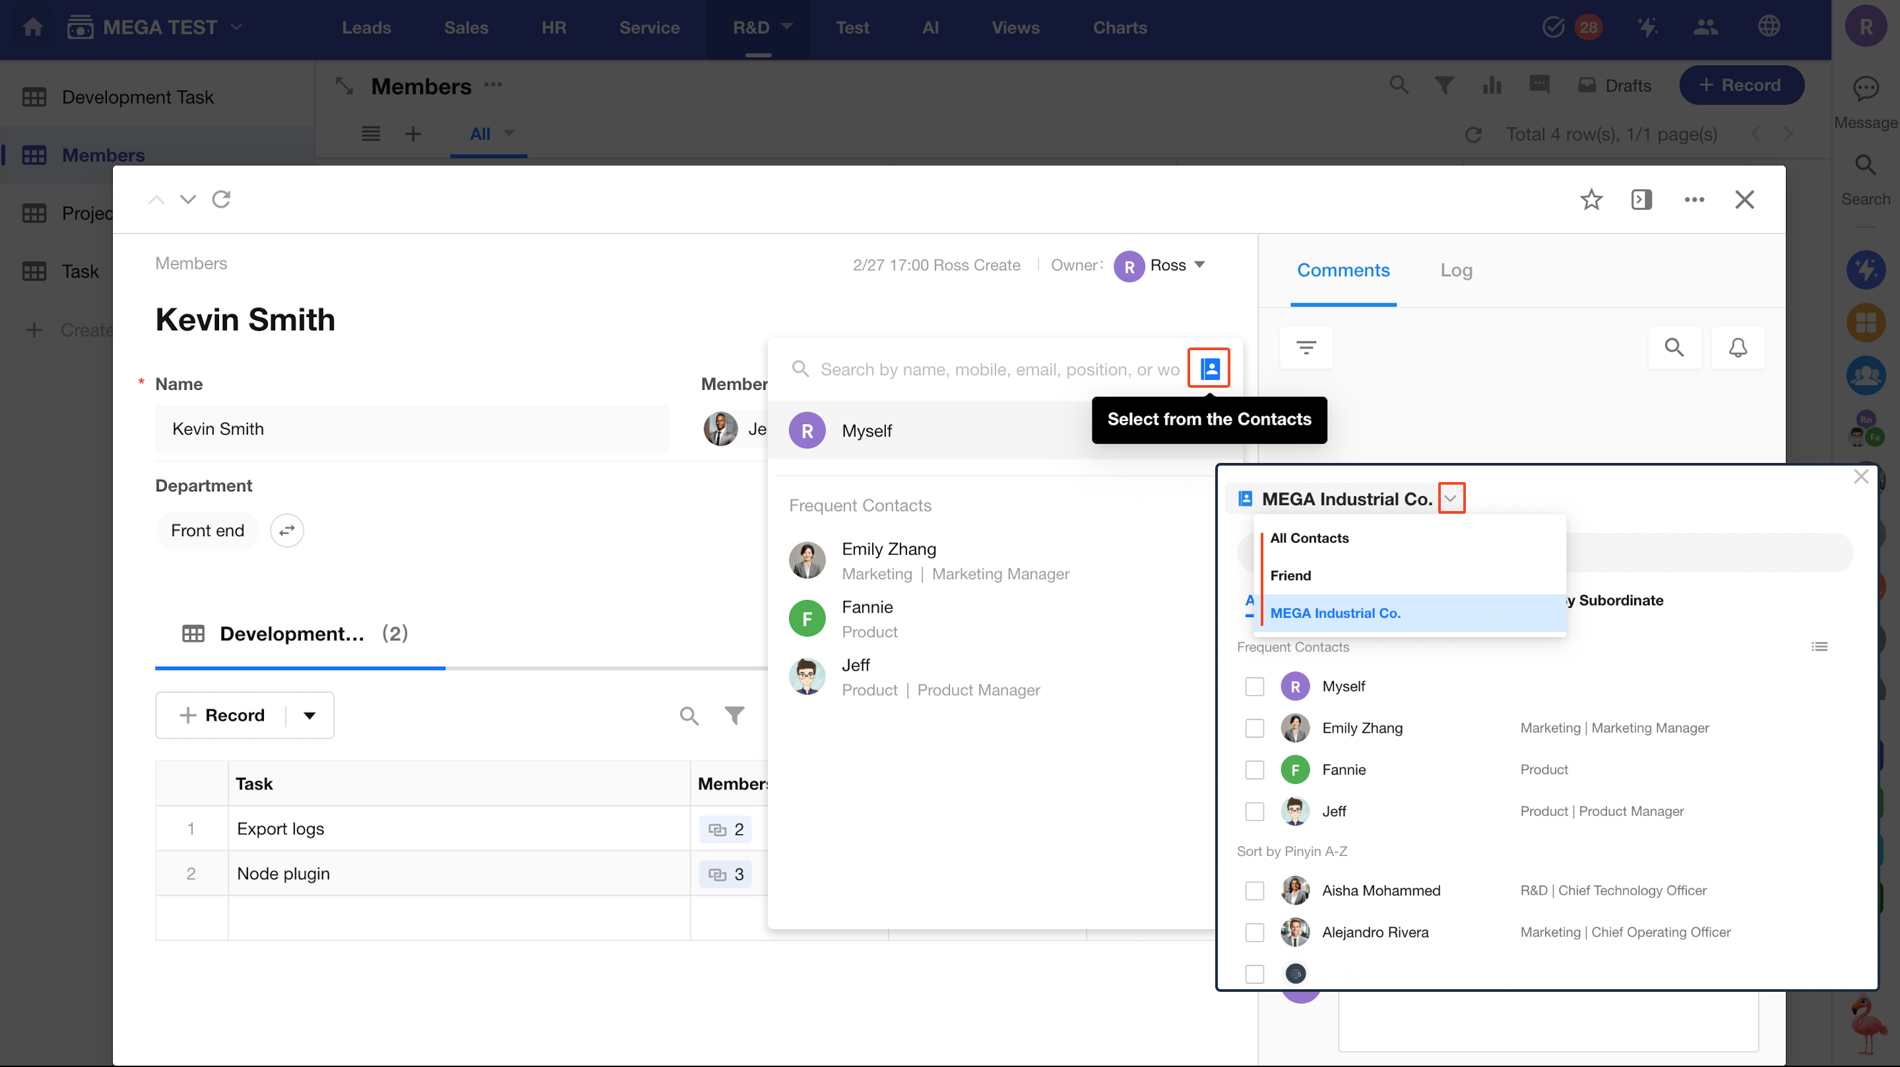
Task: Toggle the side panel collapse icon
Action: pos(1641,199)
